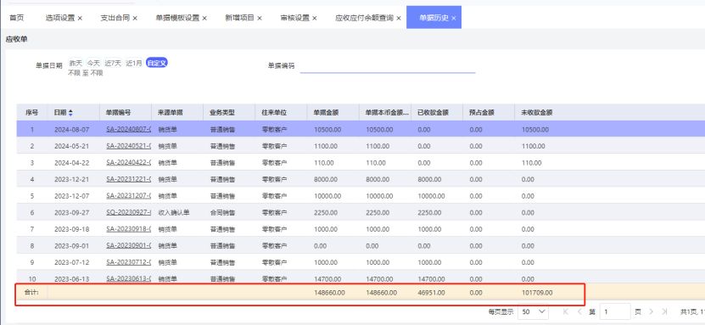705x325 pixels.
Task: Go to the previous page
Action: (579, 311)
